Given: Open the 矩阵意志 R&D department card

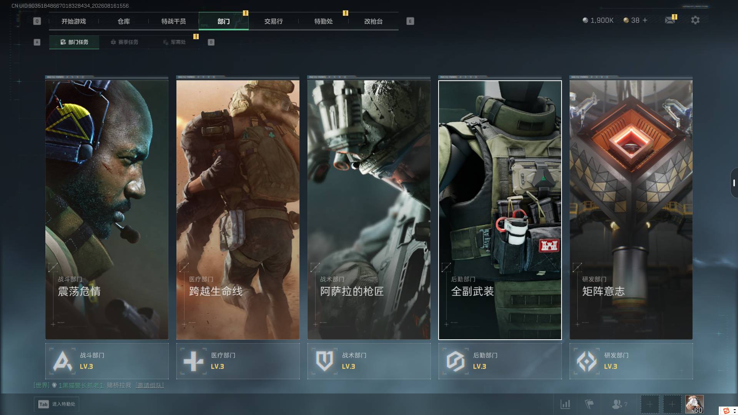Looking at the screenshot, I should (631, 210).
